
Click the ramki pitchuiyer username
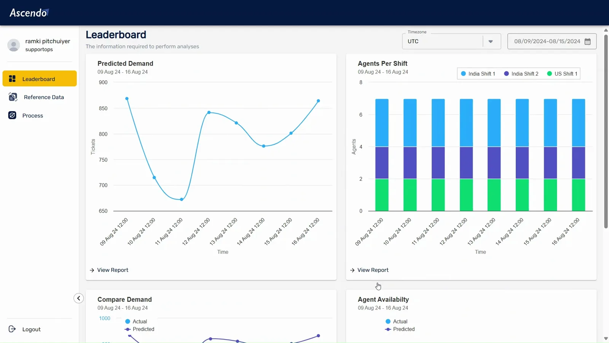coord(48,41)
